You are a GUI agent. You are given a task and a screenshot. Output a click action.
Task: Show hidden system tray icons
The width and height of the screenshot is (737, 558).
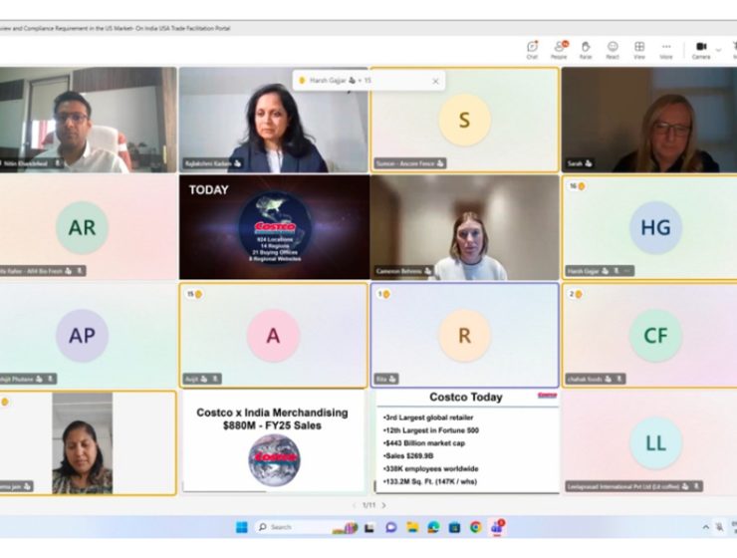pos(705,527)
